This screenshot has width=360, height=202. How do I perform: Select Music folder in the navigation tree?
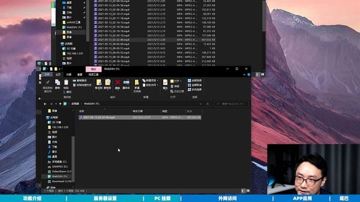tap(52, 151)
